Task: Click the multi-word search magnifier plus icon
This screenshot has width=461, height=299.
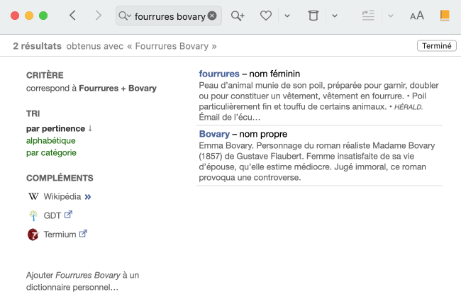Action: pyautogui.click(x=238, y=16)
